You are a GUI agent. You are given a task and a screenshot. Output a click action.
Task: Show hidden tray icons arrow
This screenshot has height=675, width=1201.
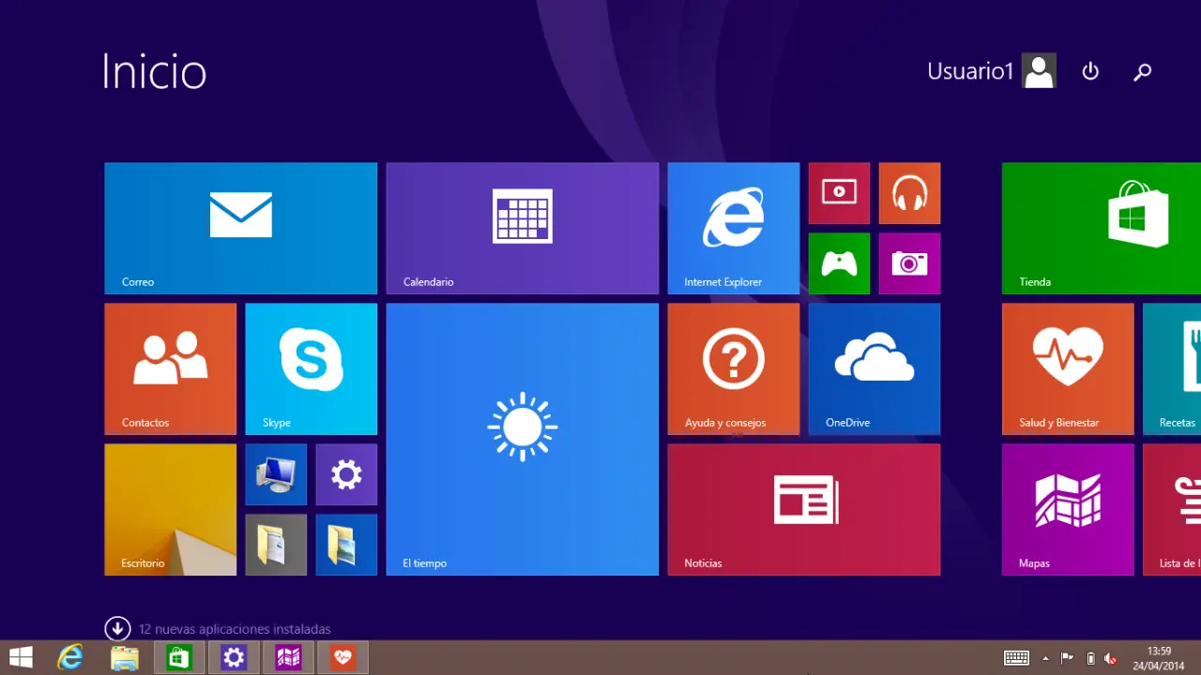click(x=1045, y=658)
